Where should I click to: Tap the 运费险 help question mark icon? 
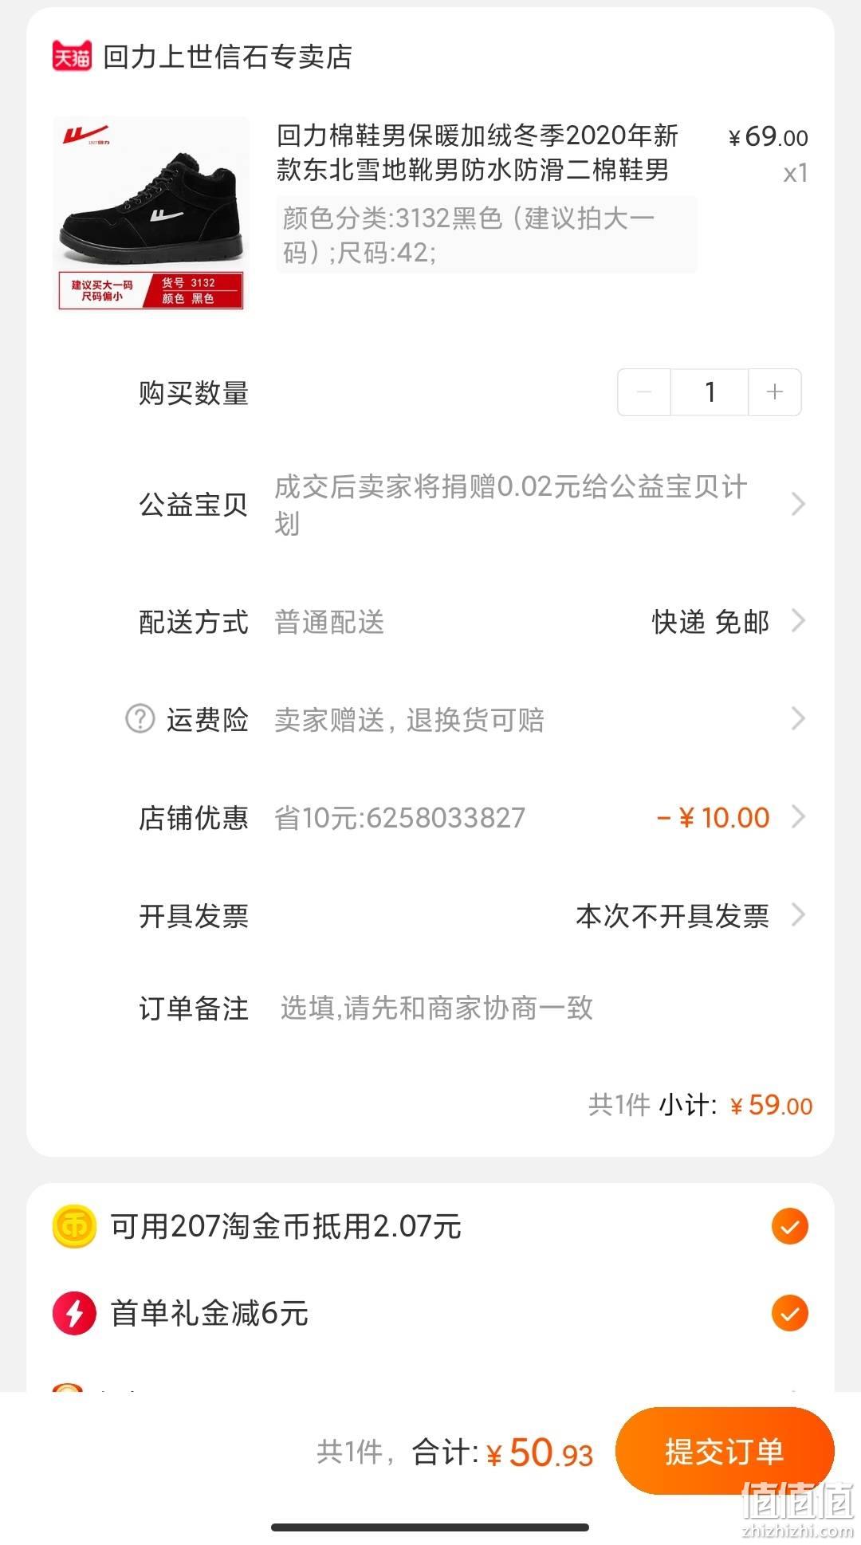[140, 718]
